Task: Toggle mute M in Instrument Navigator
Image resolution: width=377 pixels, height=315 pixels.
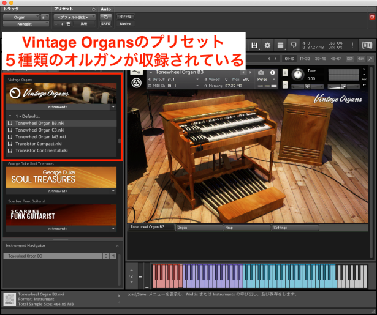Action: (113, 256)
